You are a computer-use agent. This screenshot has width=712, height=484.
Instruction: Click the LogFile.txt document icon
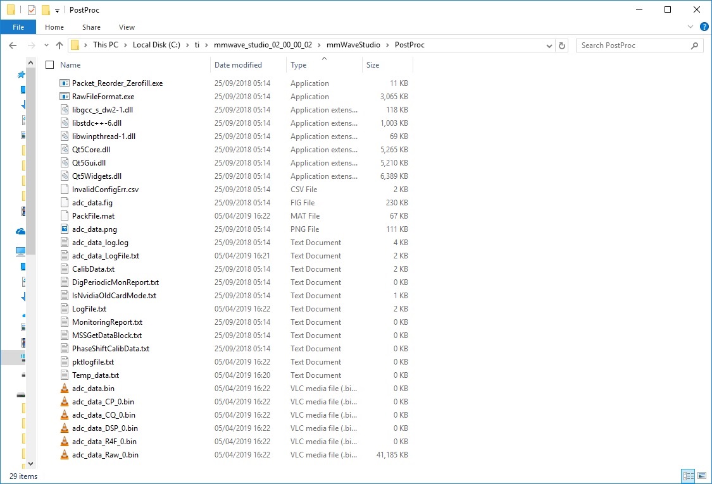[x=65, y=309]
